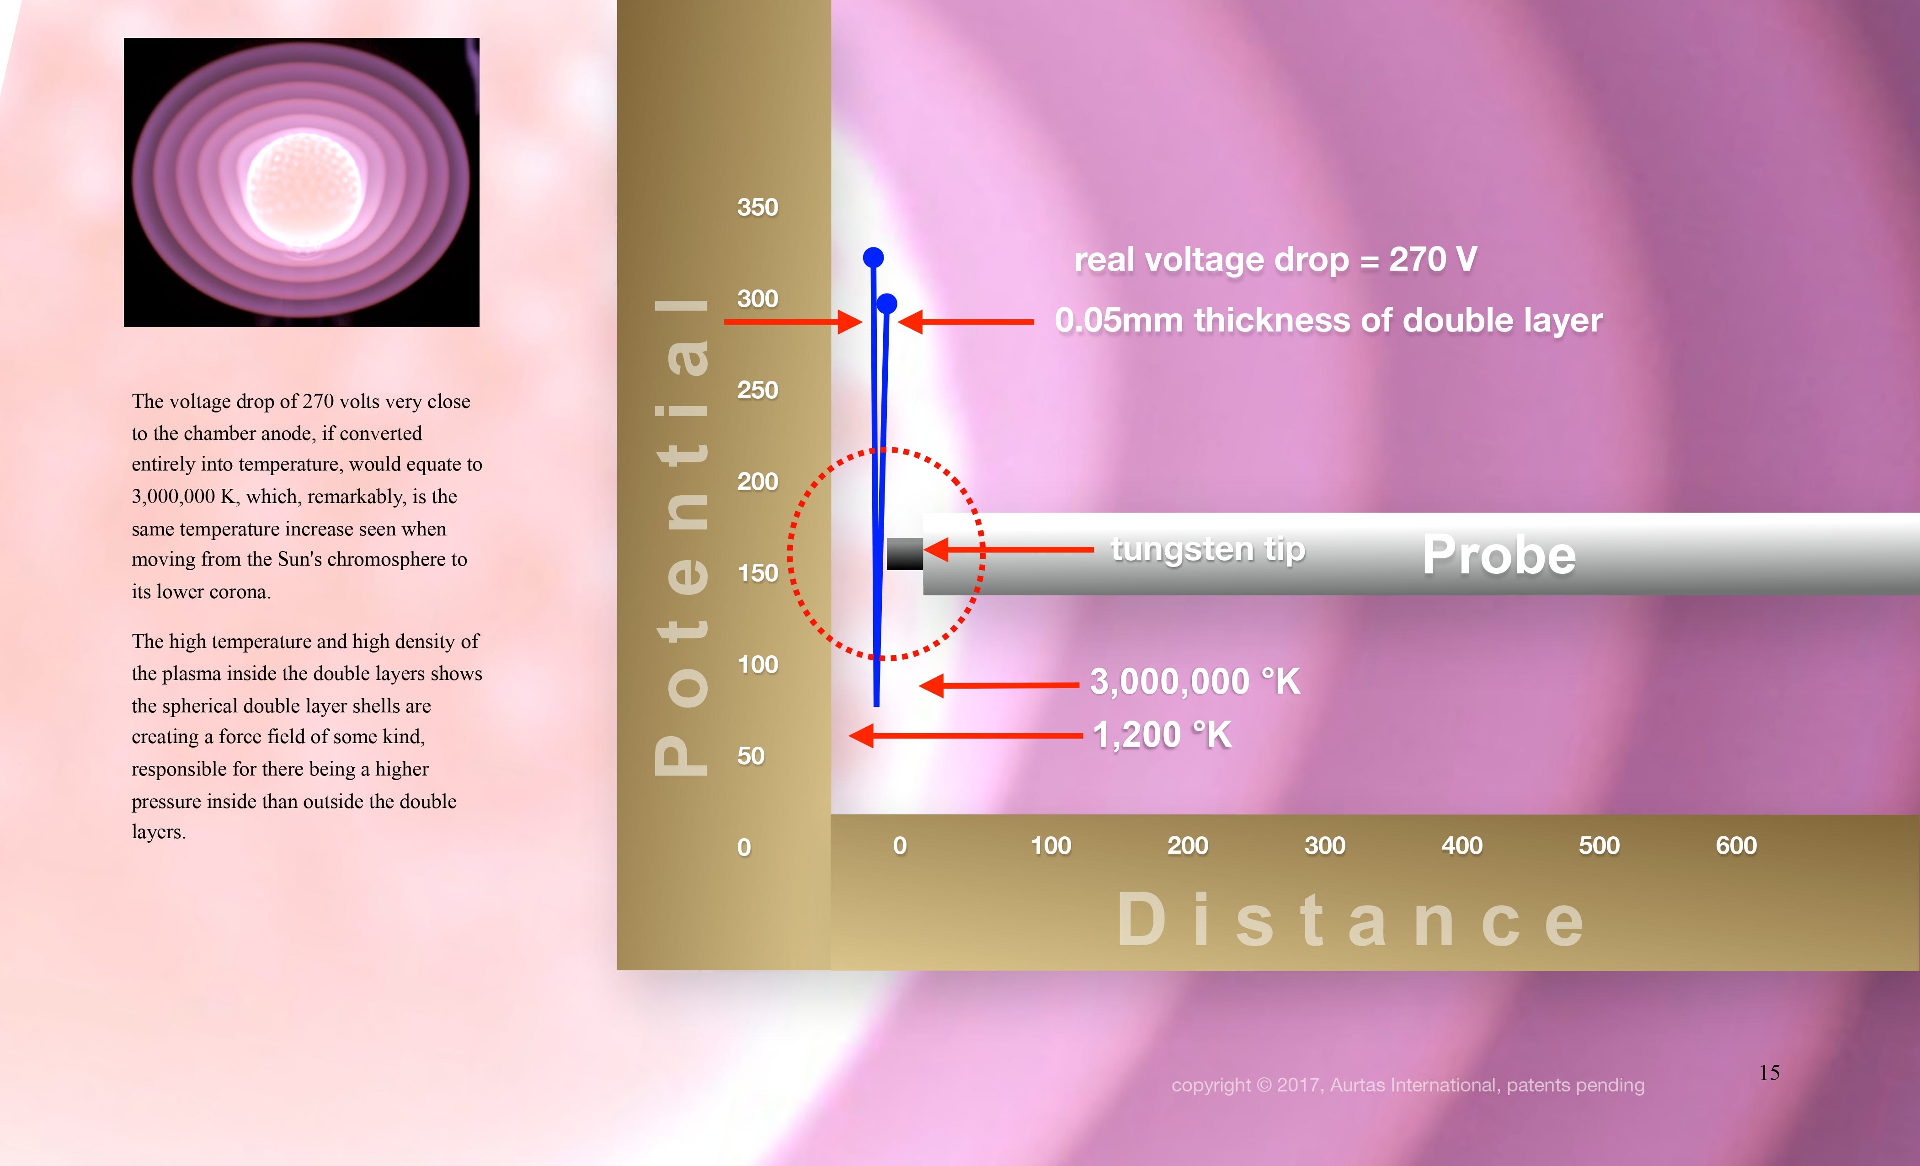Click the 'tungsten tip' text label
The width and height of the screenshot is (1920, 1166).
[1207, 550]
